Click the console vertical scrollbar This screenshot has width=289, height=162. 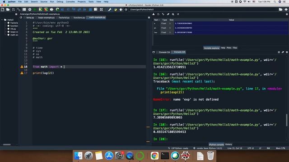[287, 120]
